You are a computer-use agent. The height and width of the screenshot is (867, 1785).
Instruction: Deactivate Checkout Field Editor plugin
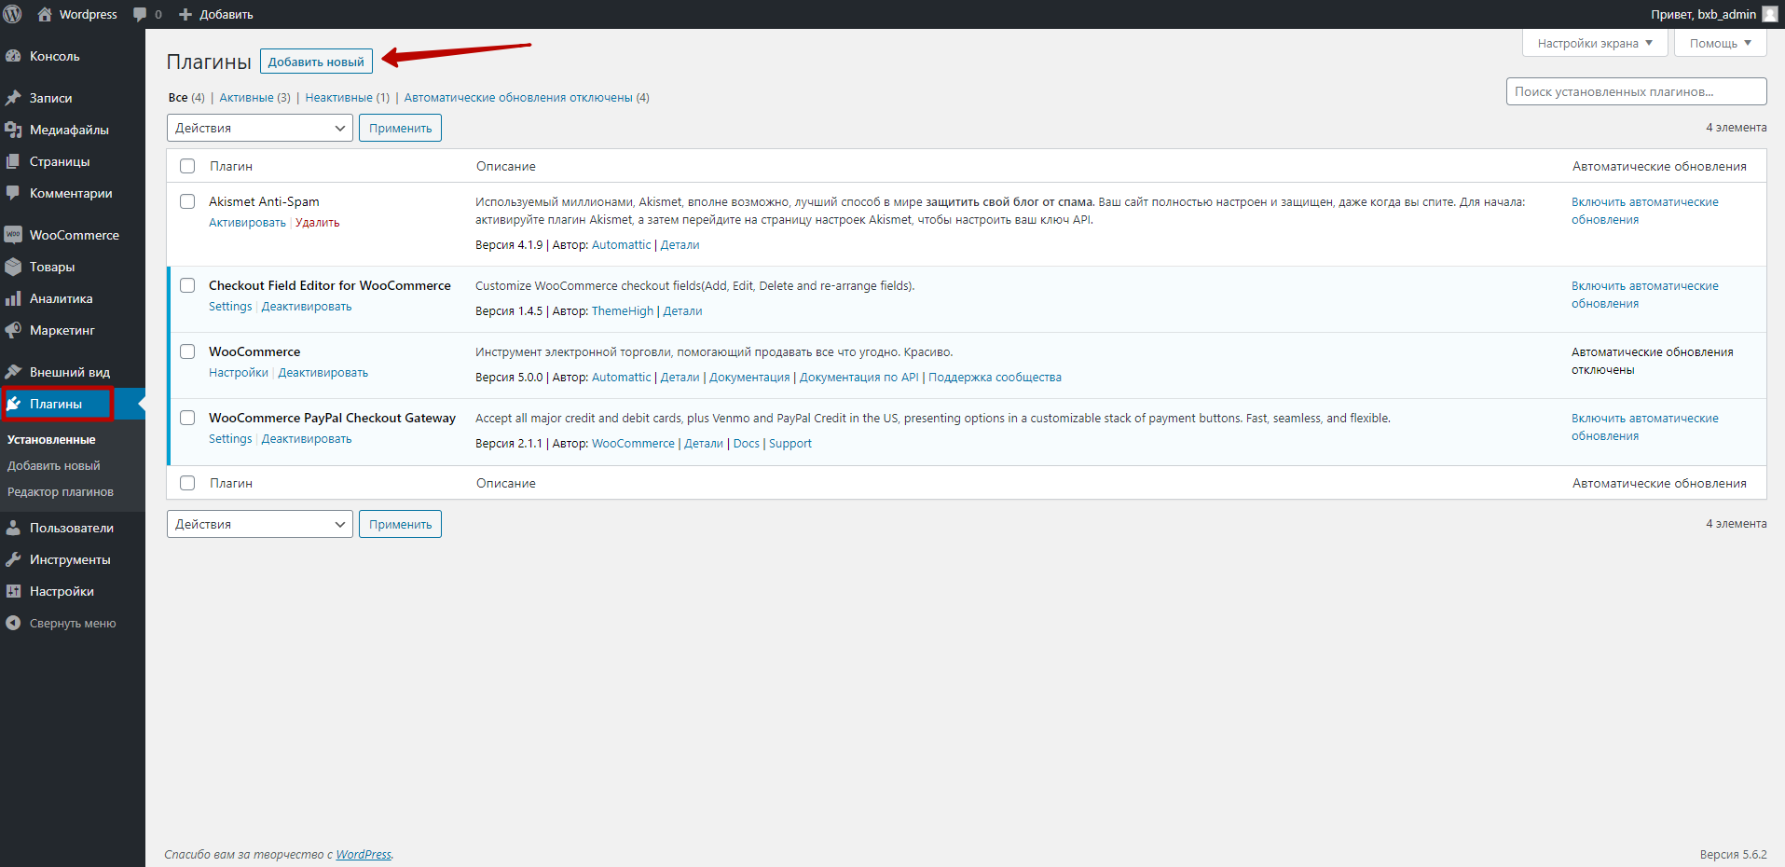307,307
